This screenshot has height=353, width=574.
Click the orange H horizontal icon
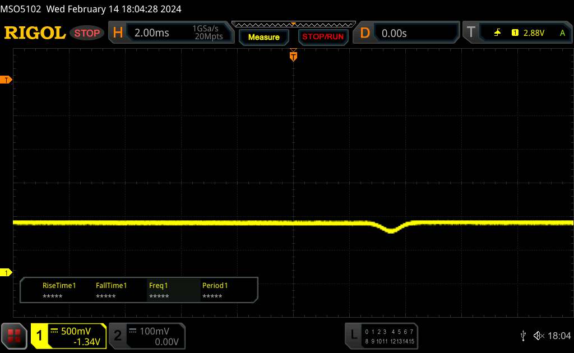point(118,33)
